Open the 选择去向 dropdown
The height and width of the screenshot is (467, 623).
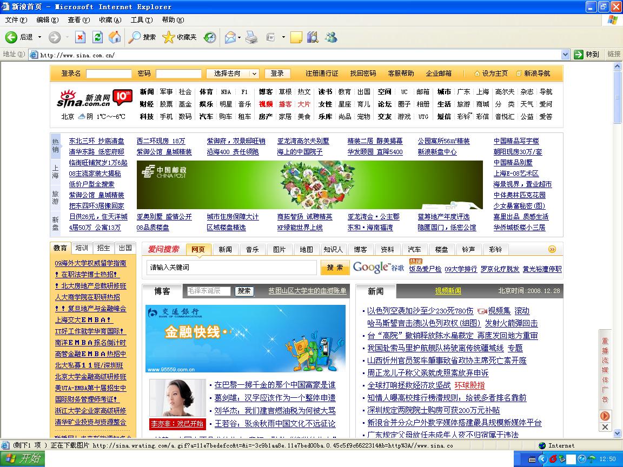[233, 74]
